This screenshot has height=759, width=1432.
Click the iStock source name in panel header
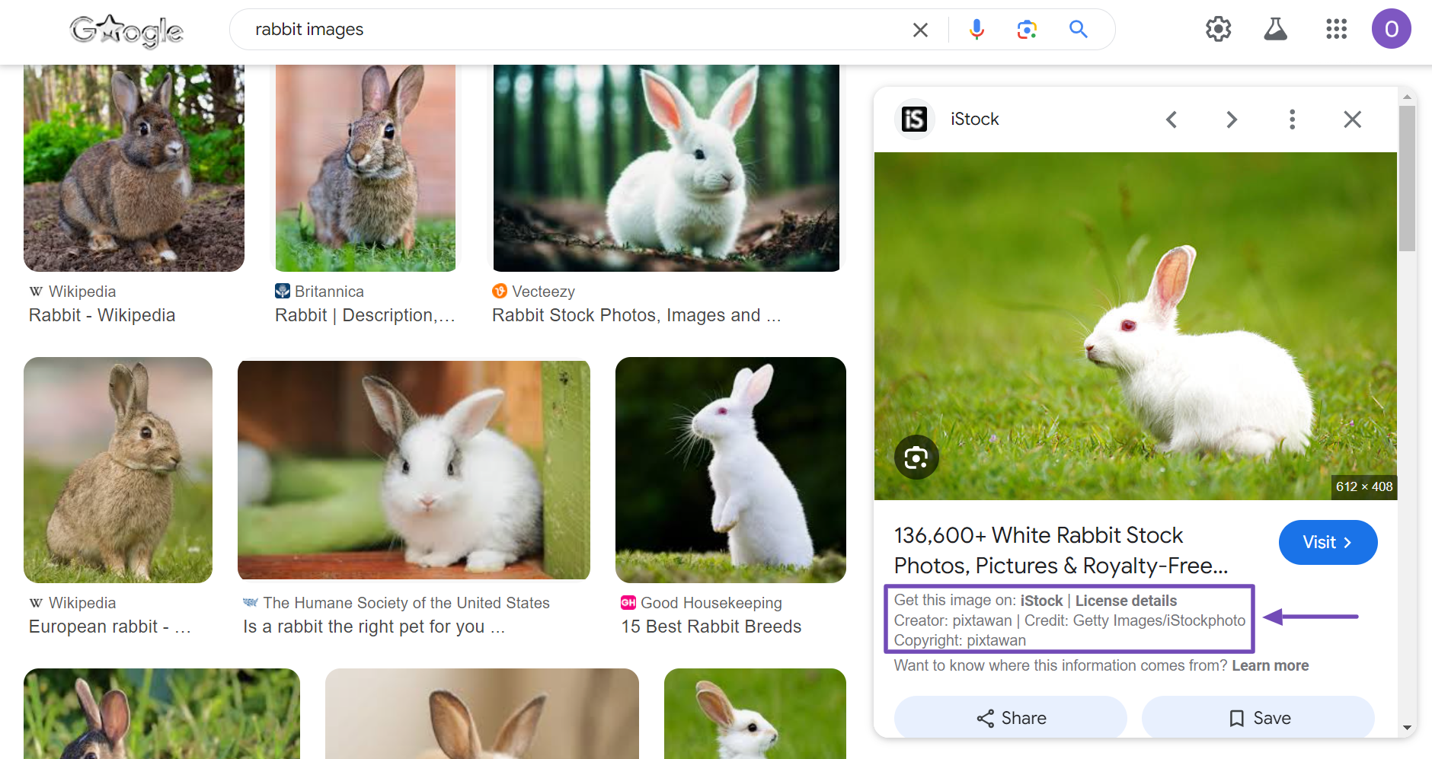pos(974,120)
